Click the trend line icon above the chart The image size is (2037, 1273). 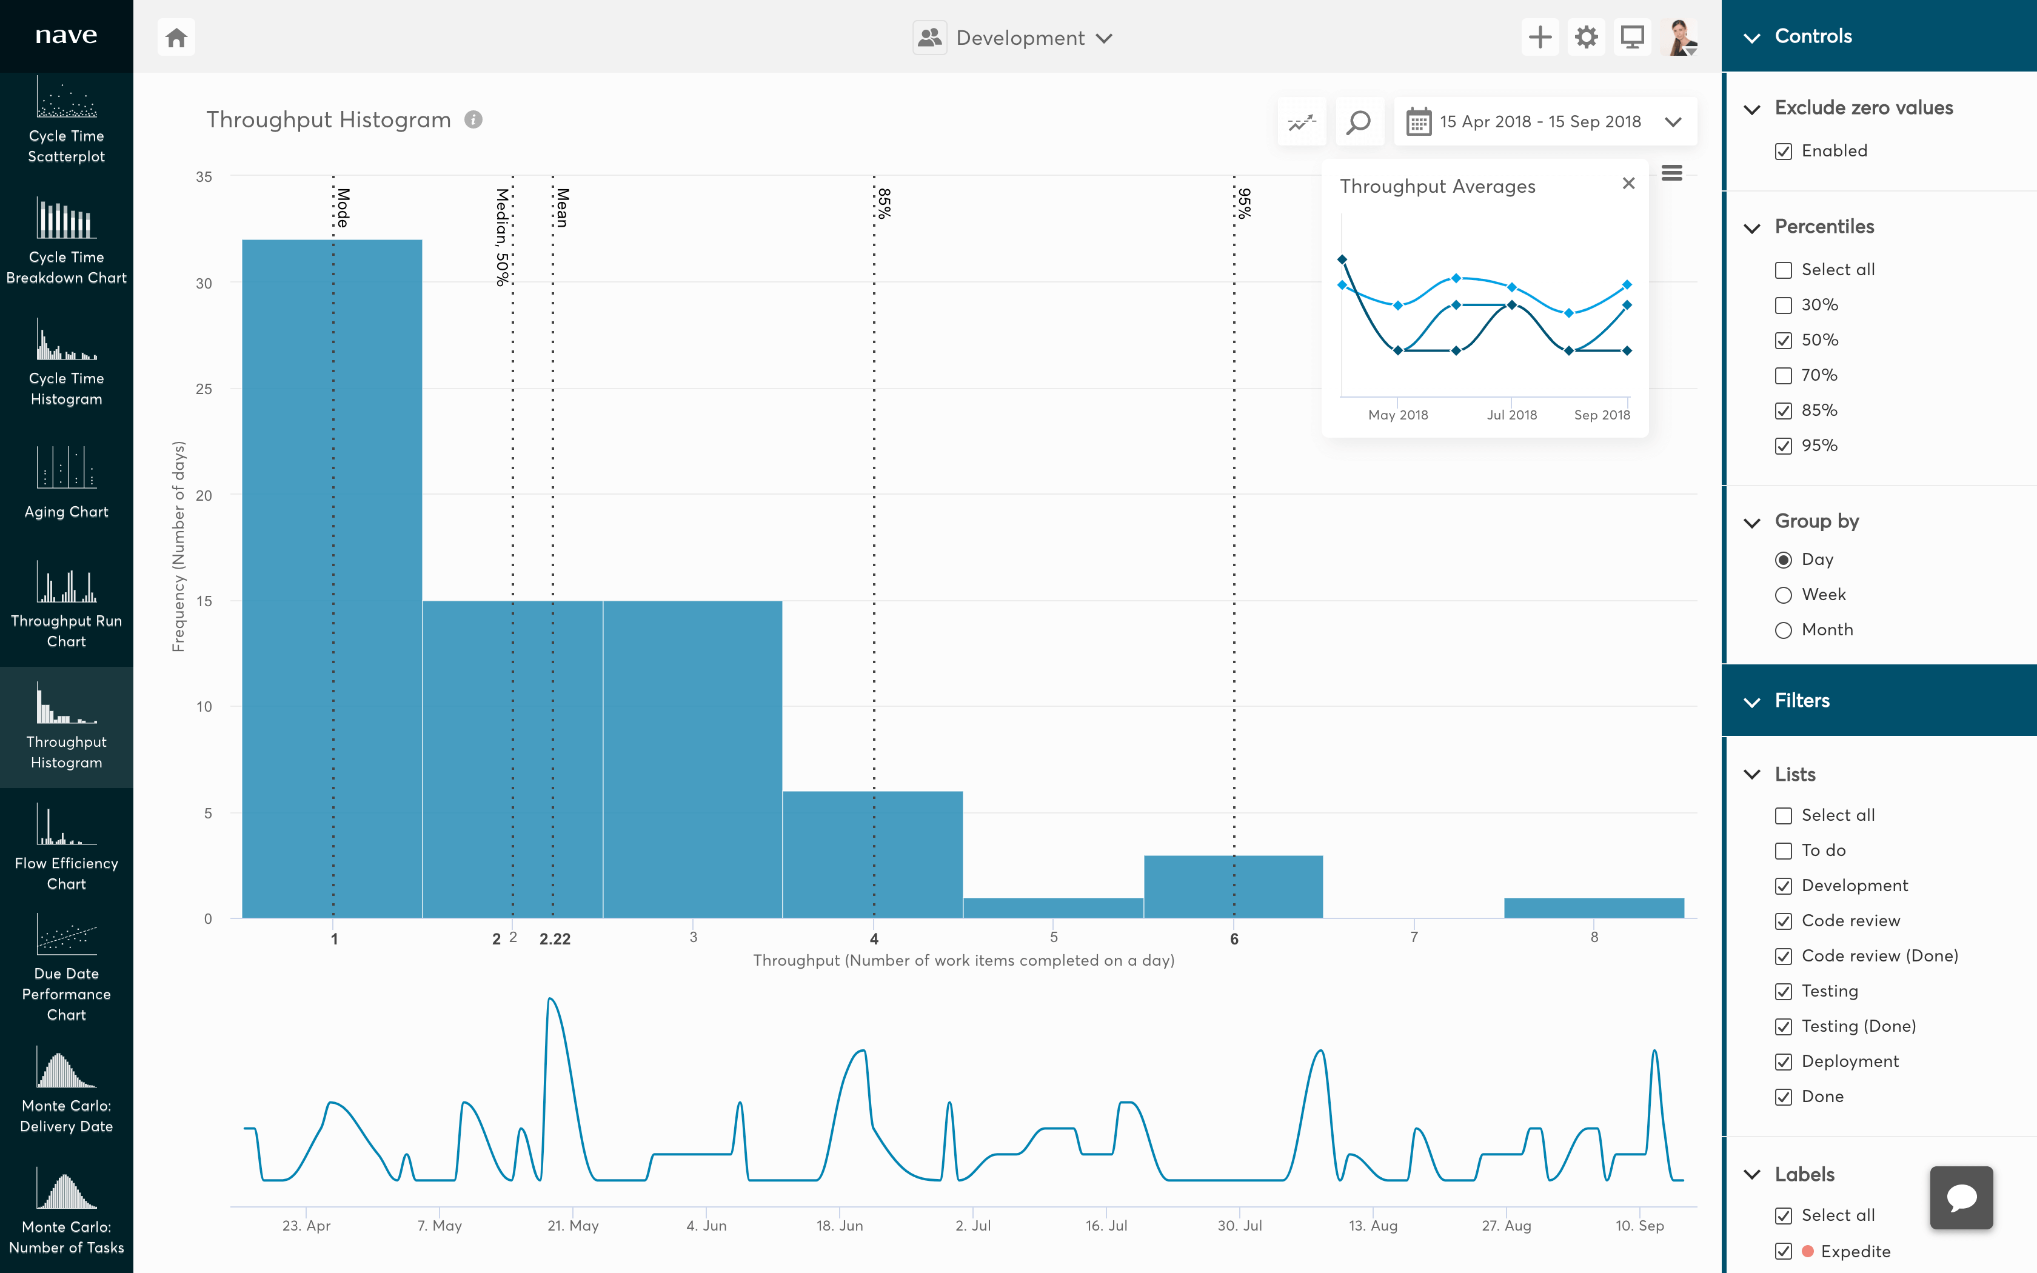1302,121
